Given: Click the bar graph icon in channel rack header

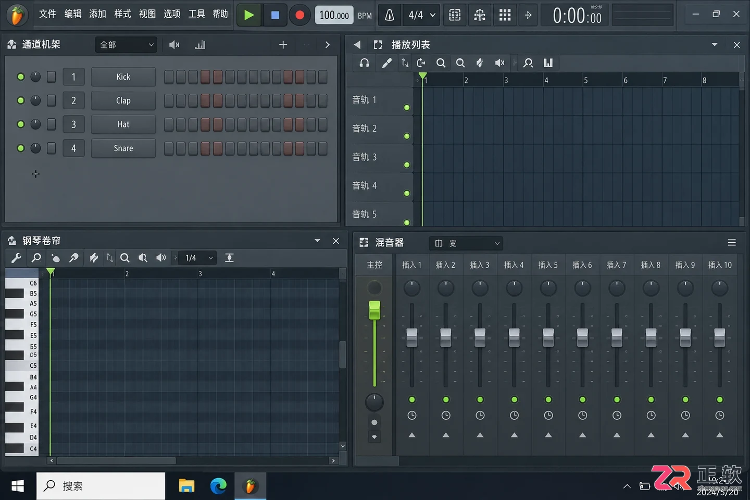Looking at the screenshot, I should 200,45.
